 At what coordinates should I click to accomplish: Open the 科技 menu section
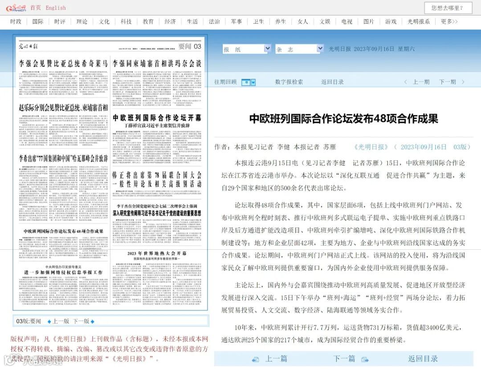[x=126, y=21]
